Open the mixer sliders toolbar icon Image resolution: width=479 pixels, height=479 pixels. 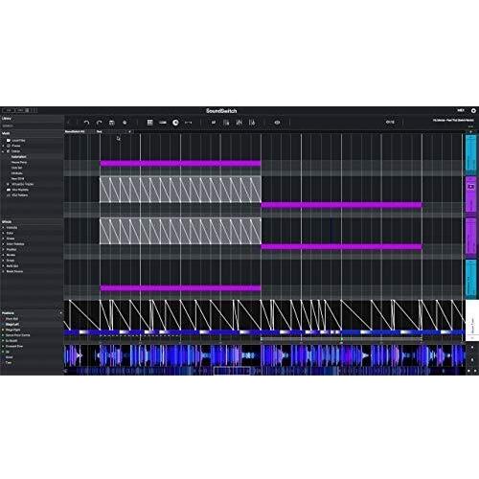pyautogui.click(x=239, y=123)
